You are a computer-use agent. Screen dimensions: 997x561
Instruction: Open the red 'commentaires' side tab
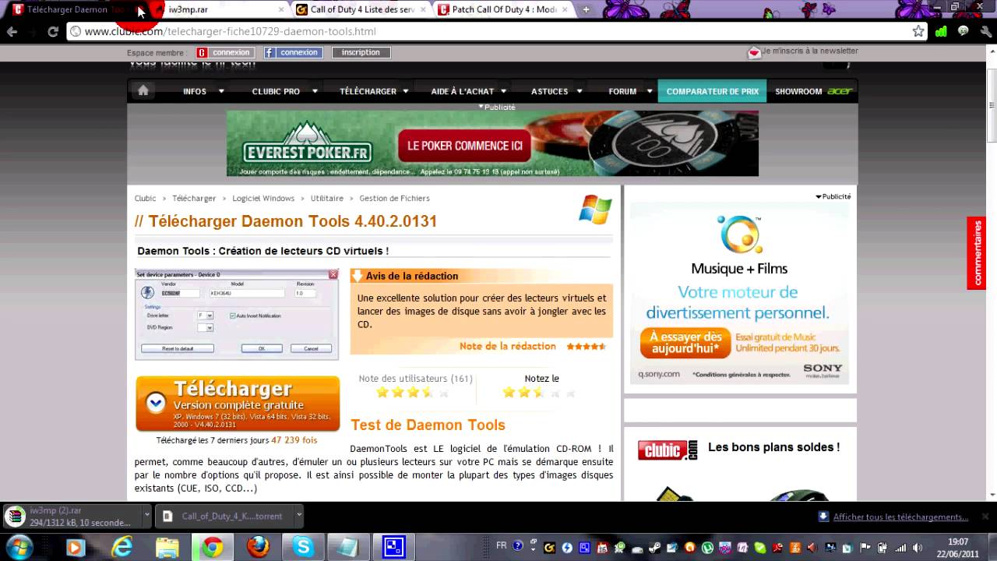tap(977, 253)
